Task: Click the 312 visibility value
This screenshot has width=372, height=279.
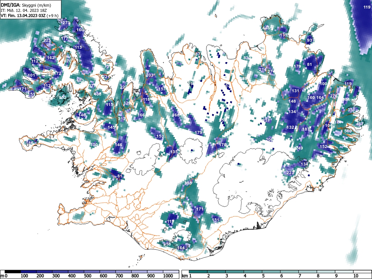Action: [x=122, y=119]
